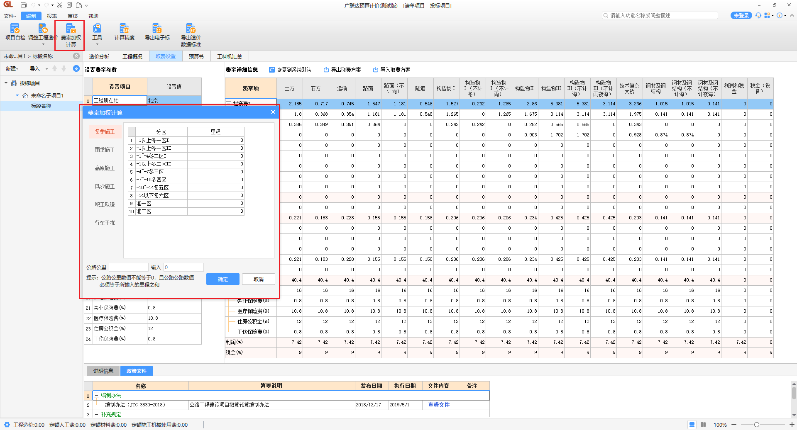Open 造价分析 tab

99,56
